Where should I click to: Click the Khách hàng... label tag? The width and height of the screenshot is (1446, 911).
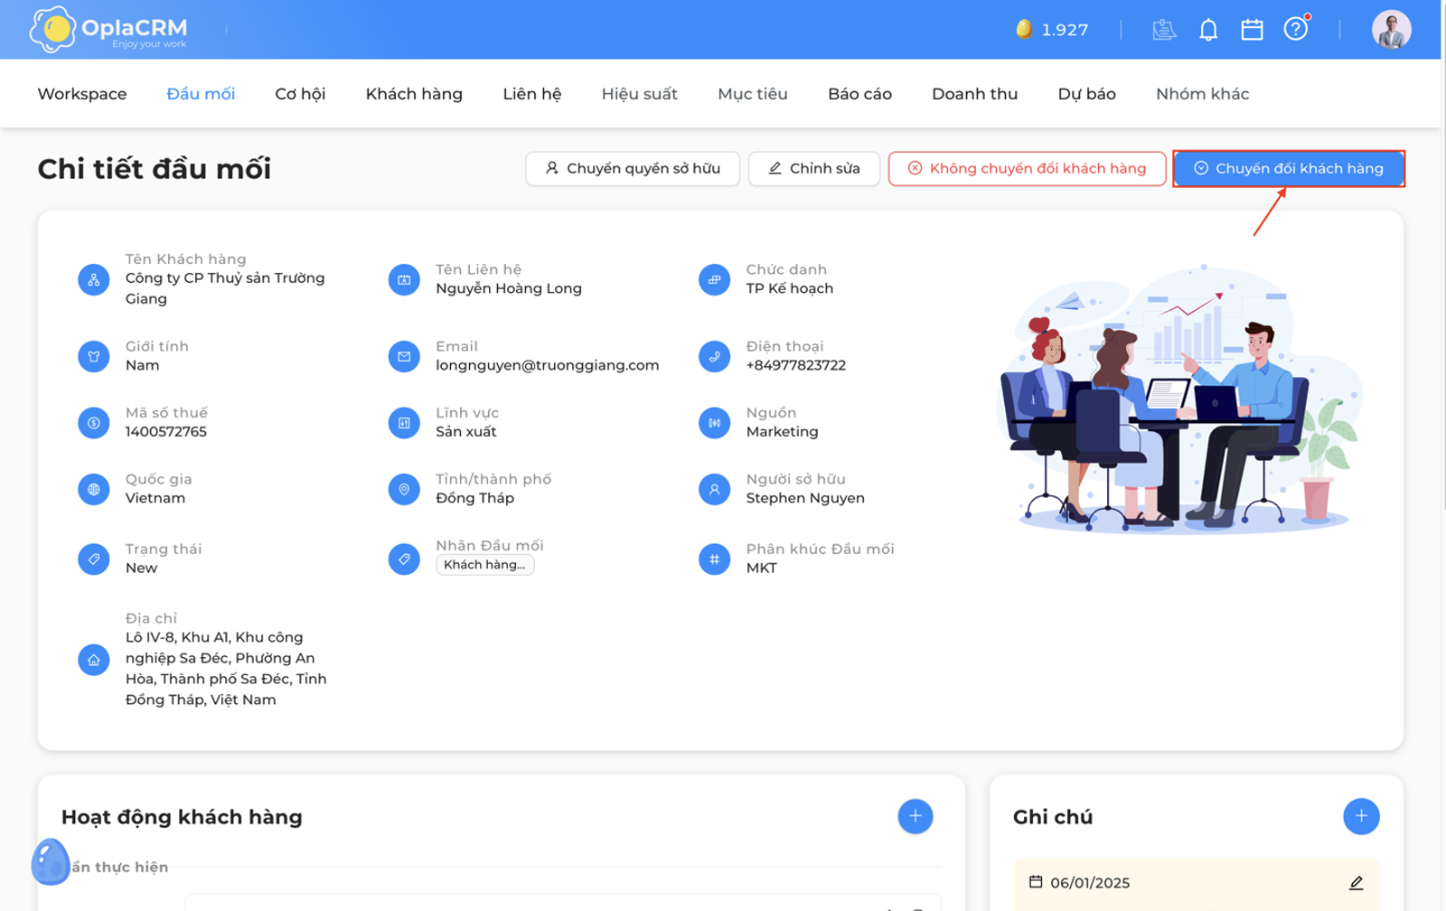tap(485, 565)
